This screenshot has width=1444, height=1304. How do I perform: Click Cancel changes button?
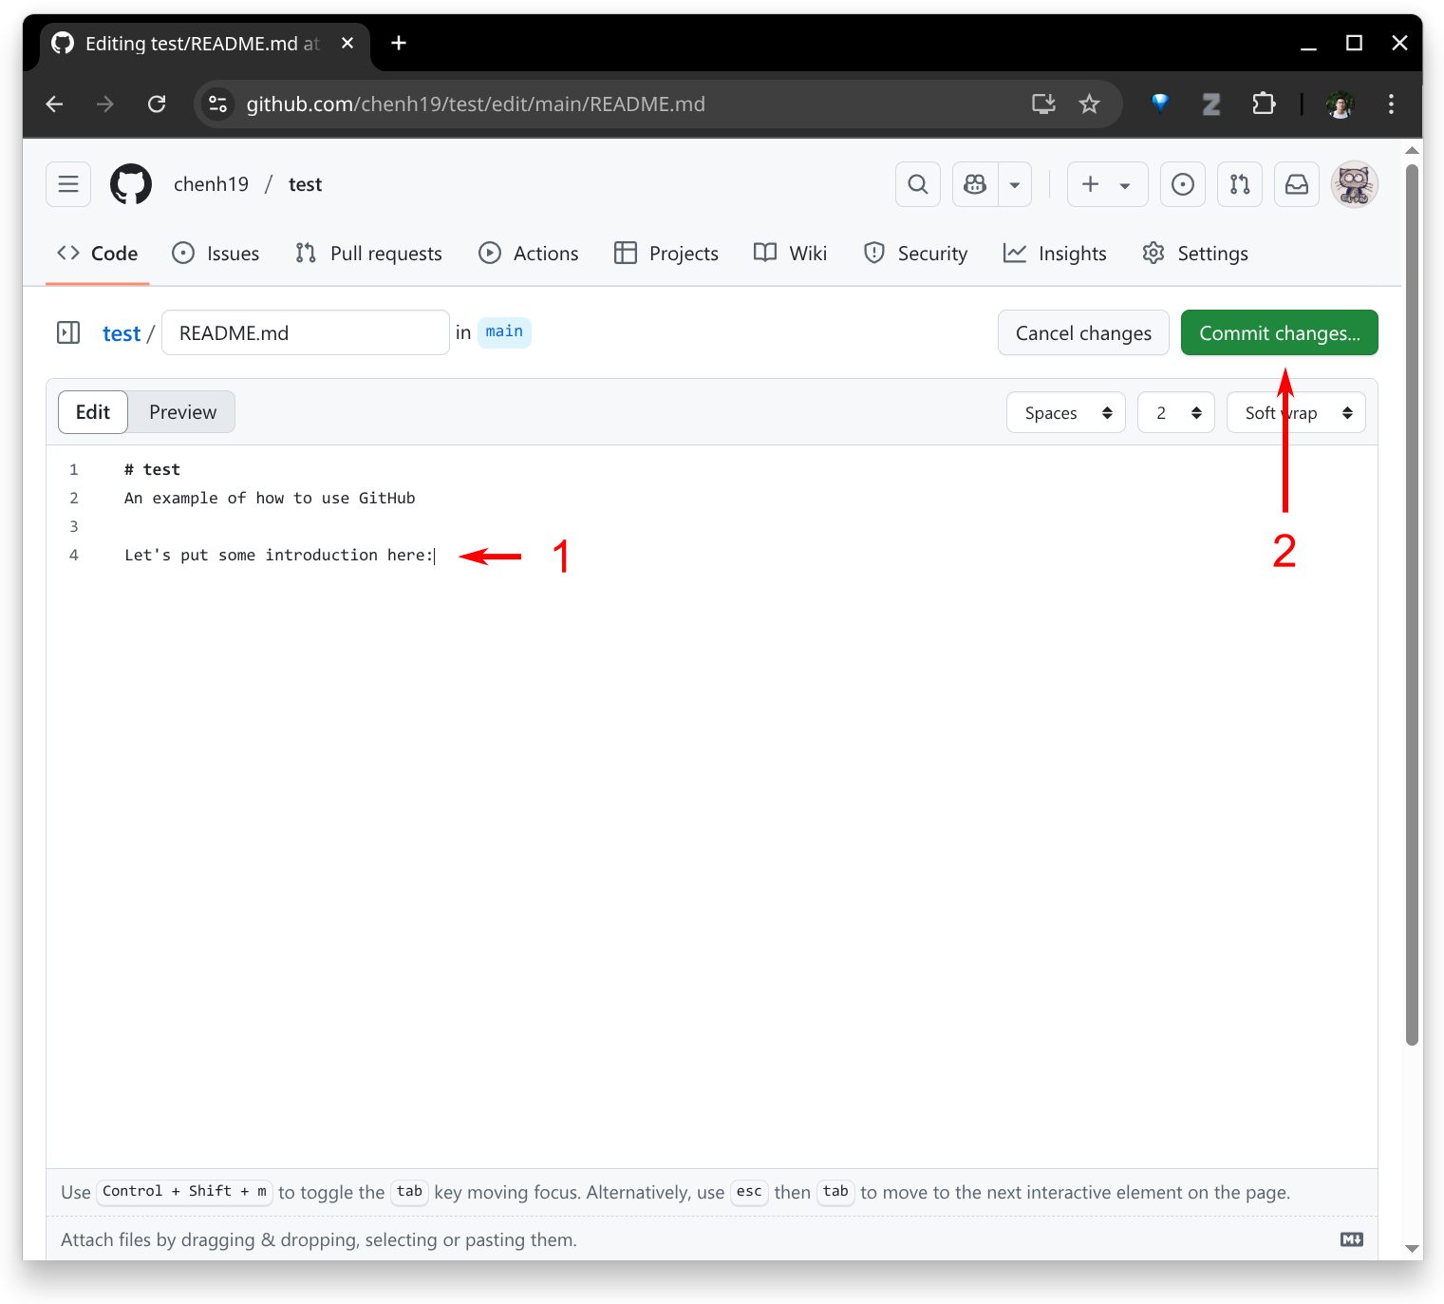(1083, 332)
